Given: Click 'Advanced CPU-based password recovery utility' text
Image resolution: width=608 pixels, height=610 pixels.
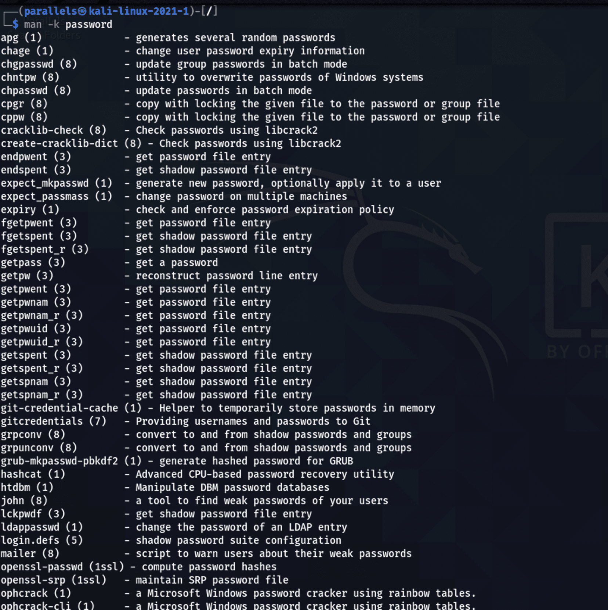Looking at the screenshot, I should (x=265, y=474).
